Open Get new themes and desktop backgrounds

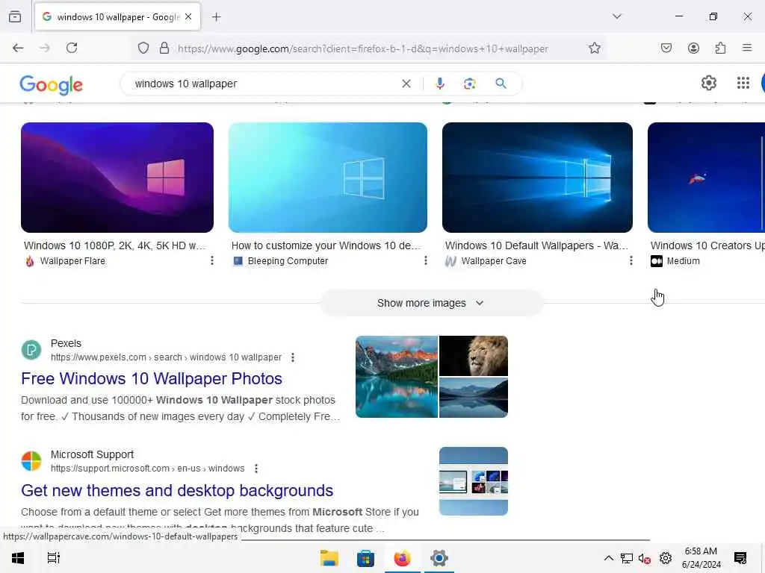[x=177, y=490]
